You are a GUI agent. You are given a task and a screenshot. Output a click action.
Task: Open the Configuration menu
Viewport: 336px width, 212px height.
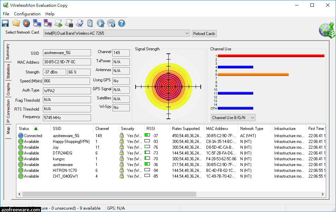[x=27, y=14]
